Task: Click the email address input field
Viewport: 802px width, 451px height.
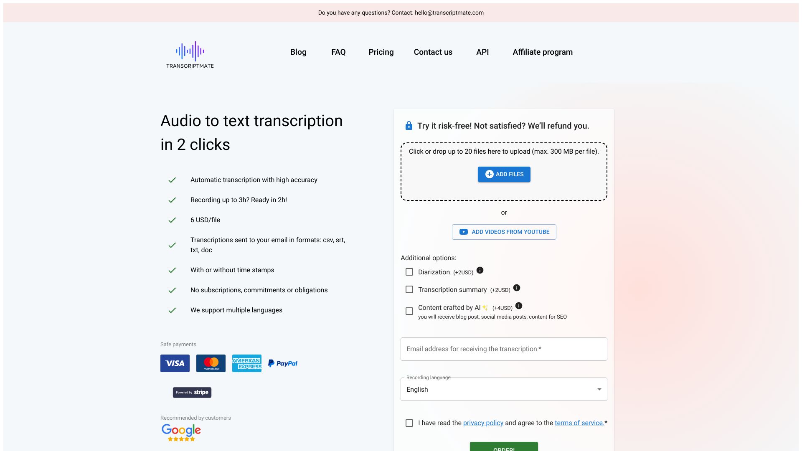Action: pos(503,349)
